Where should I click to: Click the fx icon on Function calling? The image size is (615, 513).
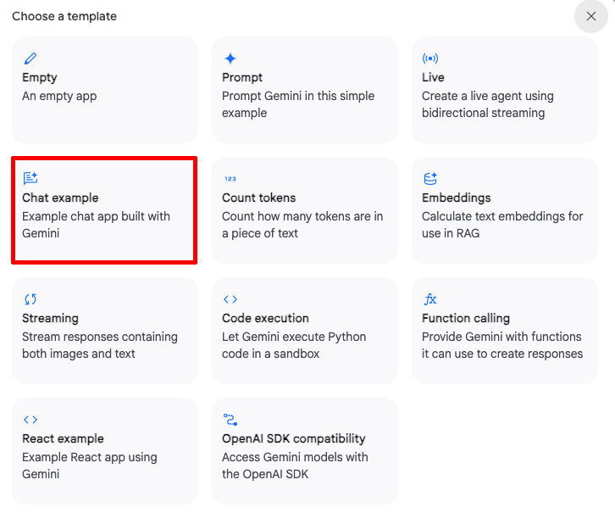click(x=430, y=299)
